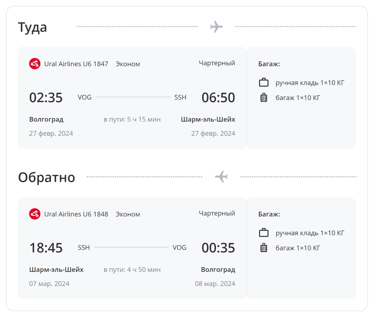Click the "Обратно" section heading

click(47, 177)
